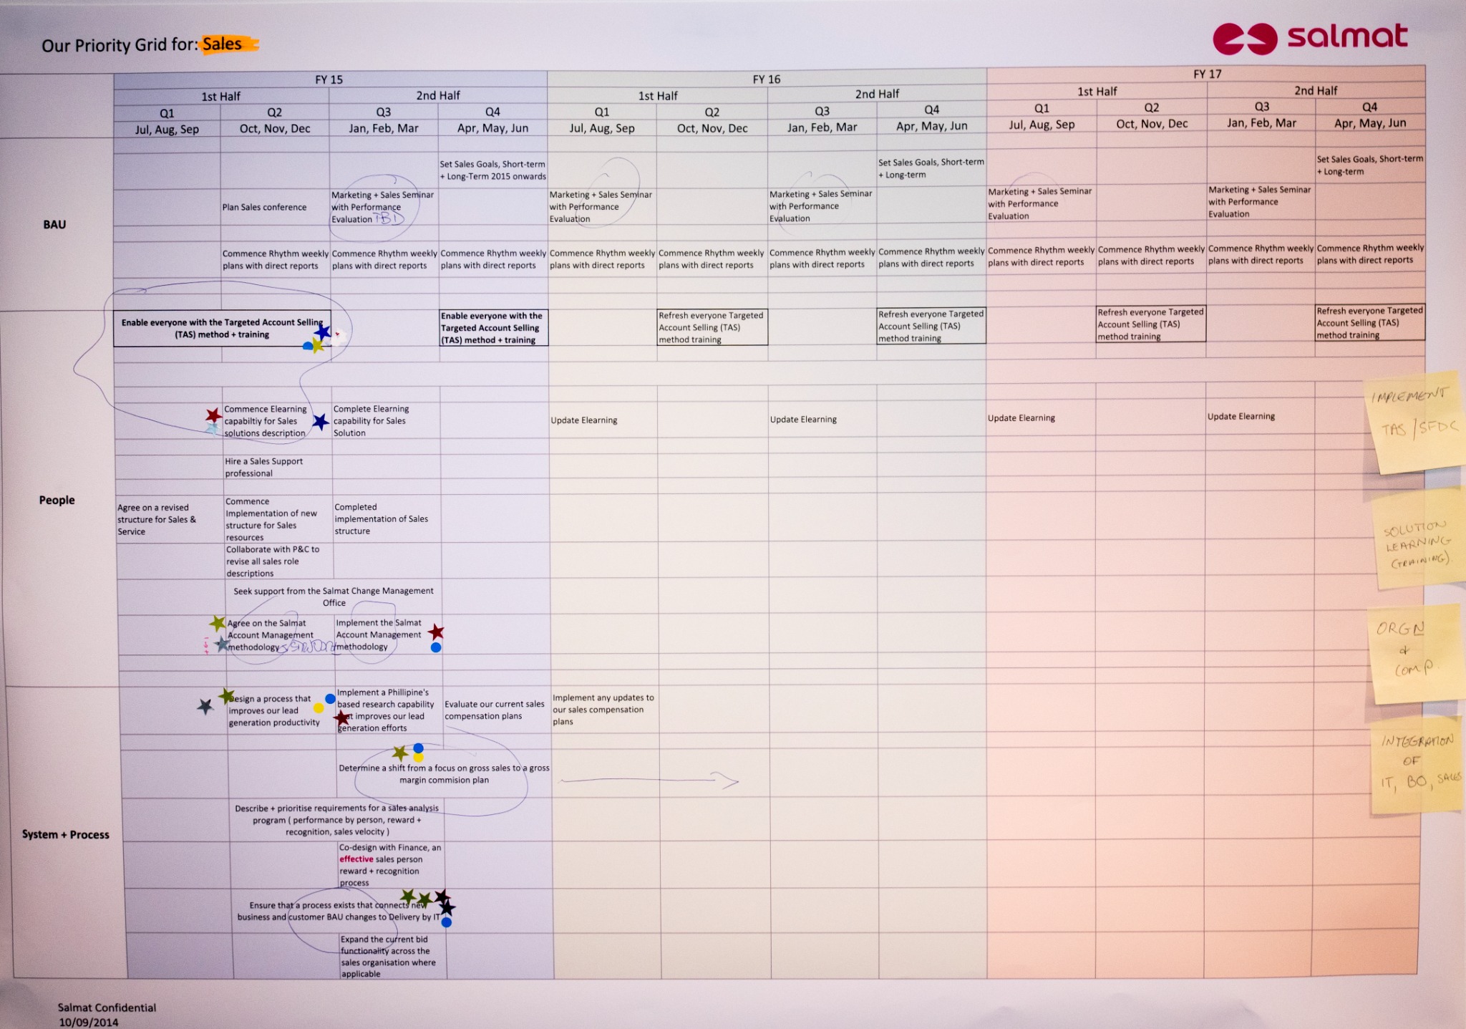
Task: Click the dark red star beside 'Implement the Salmat Account Management'
Action: [x=436, y=632]
